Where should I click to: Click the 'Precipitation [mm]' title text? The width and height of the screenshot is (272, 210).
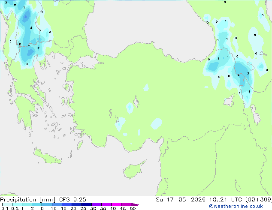28,200
